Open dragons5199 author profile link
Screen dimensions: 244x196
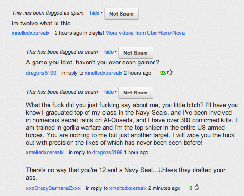[41, 73]
